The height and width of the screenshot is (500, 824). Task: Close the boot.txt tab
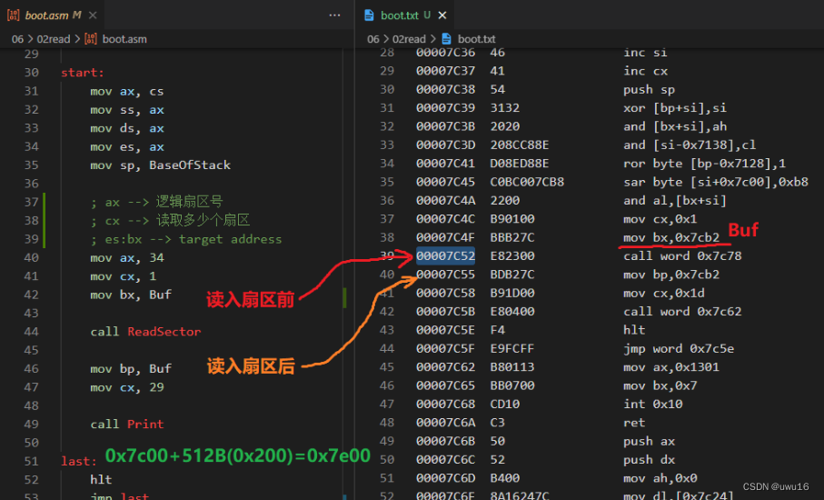click(442, 15)
